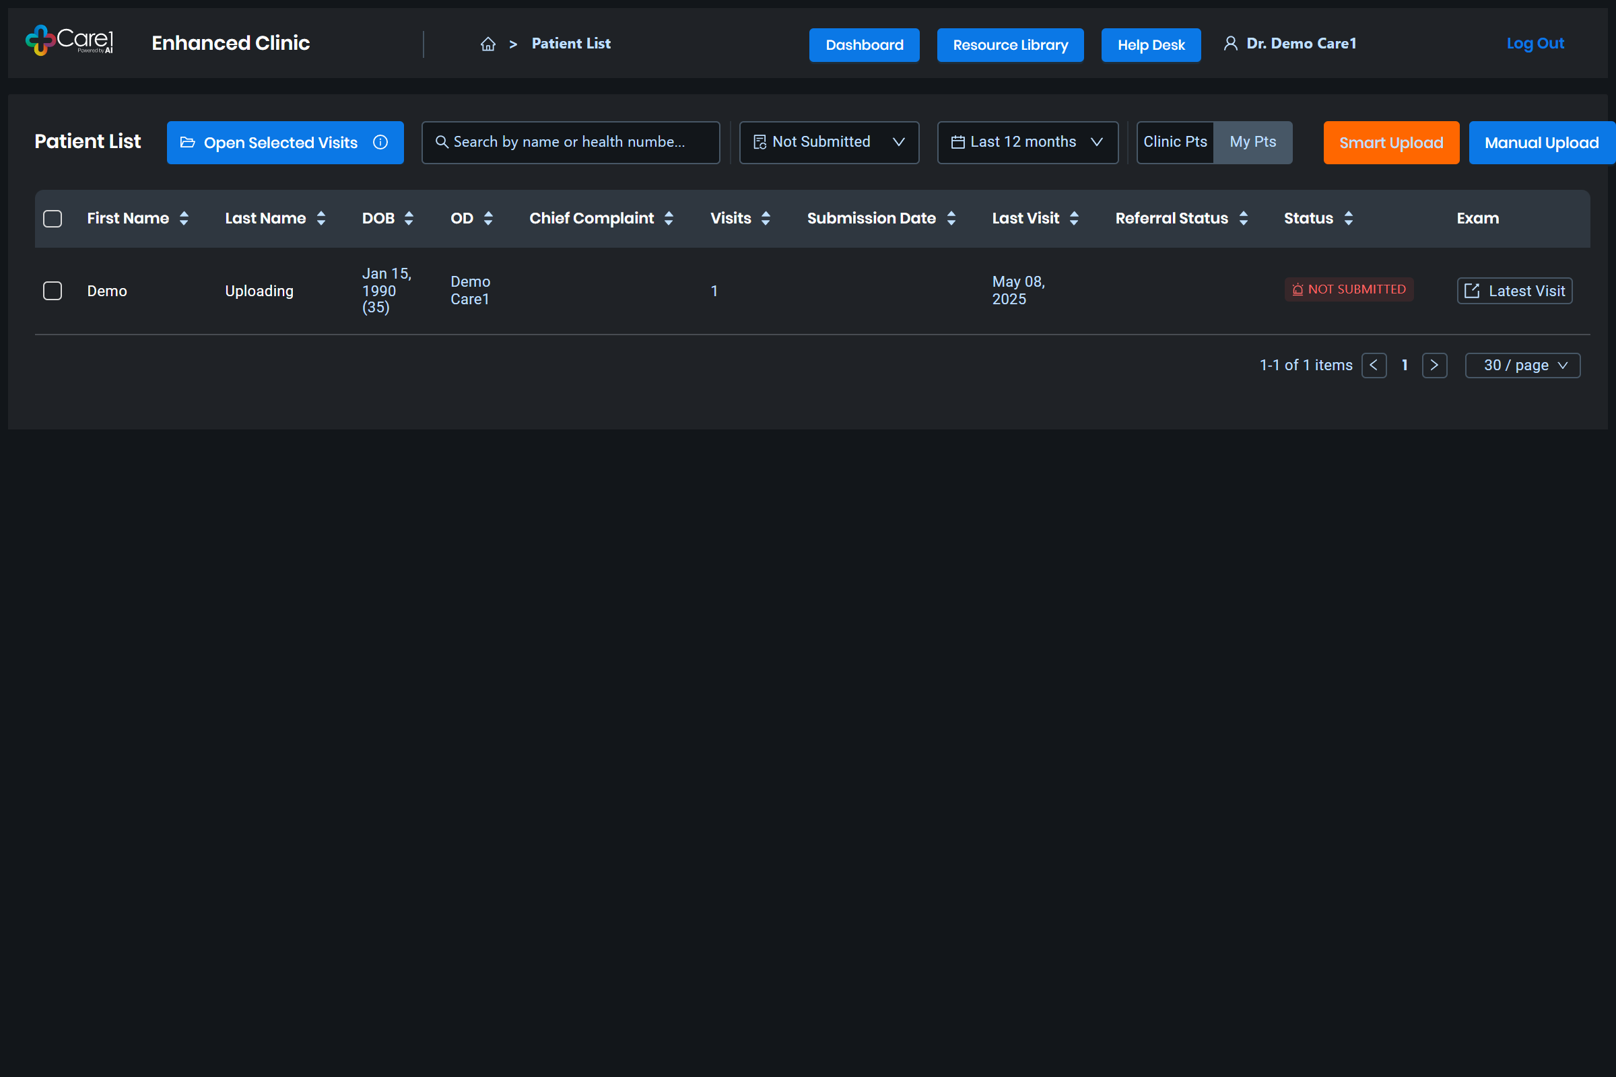Start a Smart Upload

coord(1390,142)
